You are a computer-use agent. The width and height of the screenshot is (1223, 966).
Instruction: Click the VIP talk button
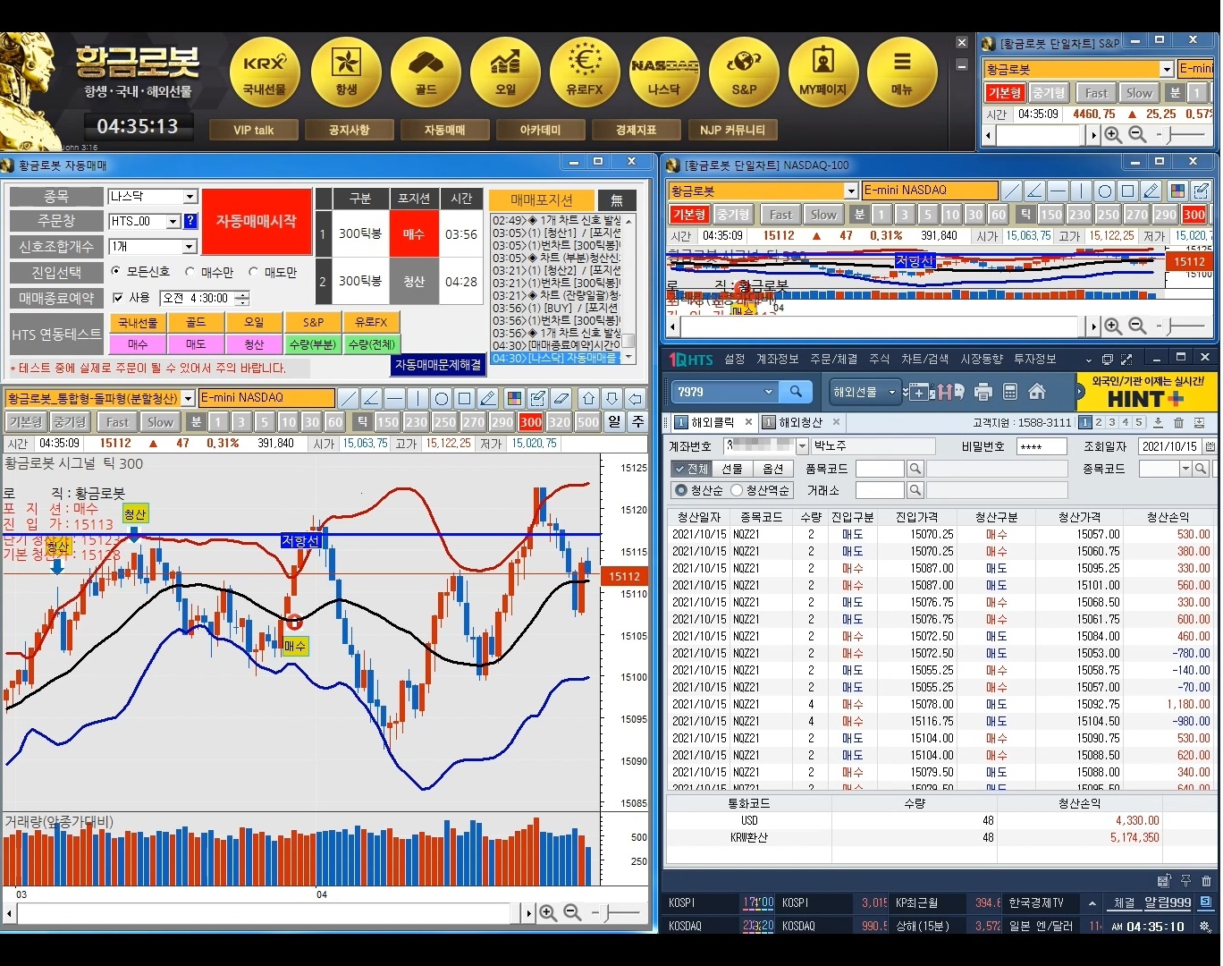click(254, 131)
